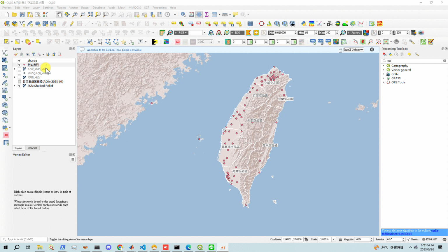Select the Pan Map tool

[x=59, y=14]
